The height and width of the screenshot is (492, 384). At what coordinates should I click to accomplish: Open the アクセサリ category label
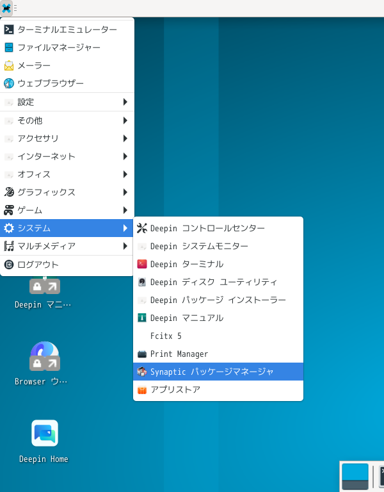(x=38, y=138)
